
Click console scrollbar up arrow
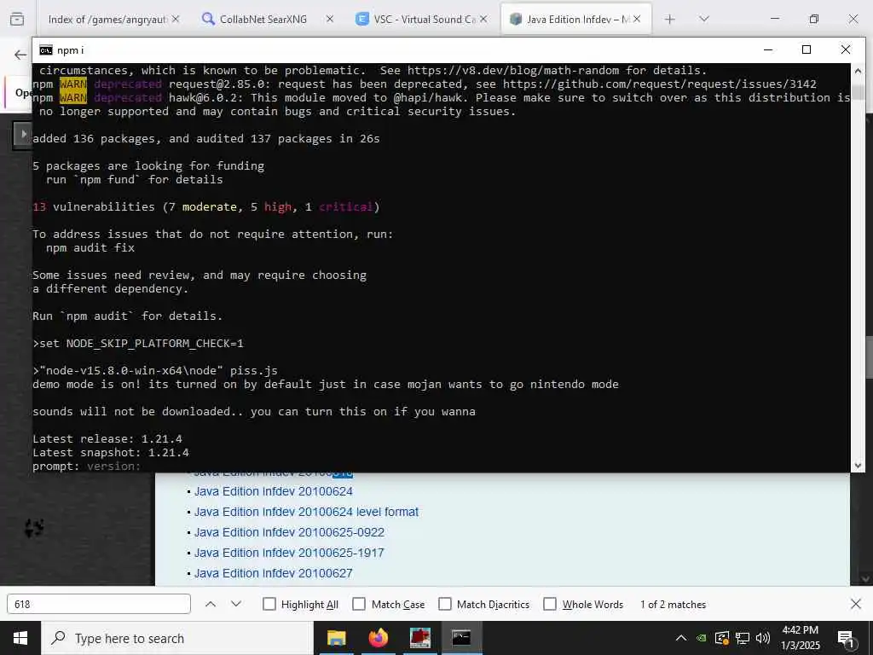[858, 71]
